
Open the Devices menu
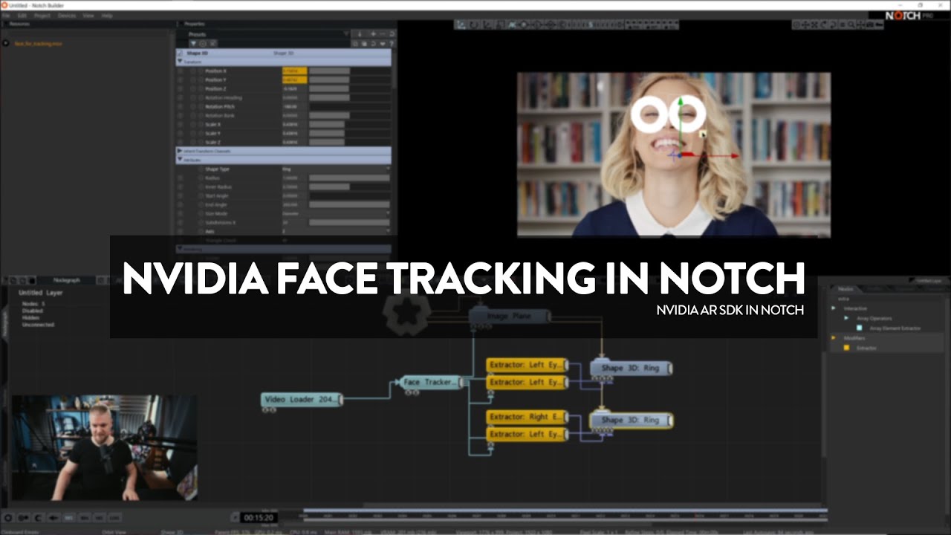pos(67,15)
